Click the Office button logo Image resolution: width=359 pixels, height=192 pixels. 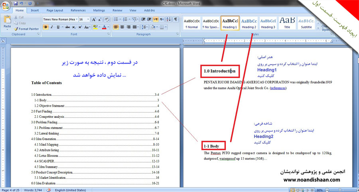coord(6,5)
